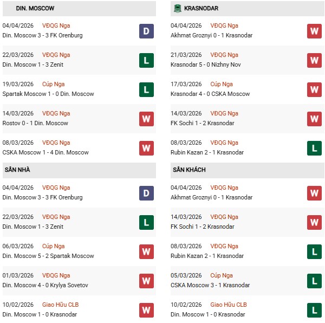Click the W badge for Din. Moscow 4 - 0 Krylya Sovetov
The image size is (325, 323).
[146, 281]
